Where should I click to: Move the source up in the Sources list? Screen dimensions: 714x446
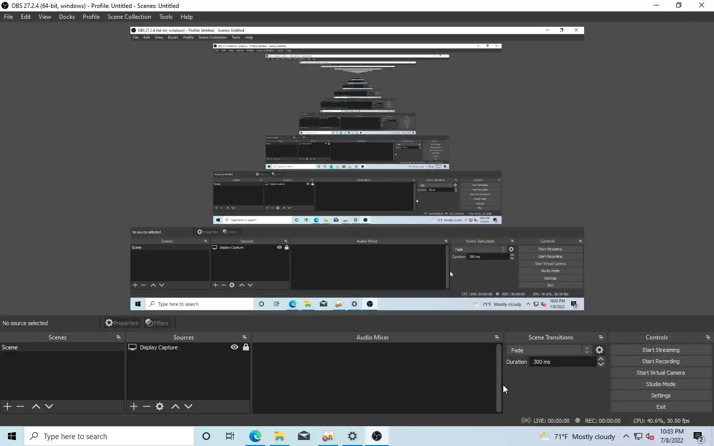pos(175,406)
